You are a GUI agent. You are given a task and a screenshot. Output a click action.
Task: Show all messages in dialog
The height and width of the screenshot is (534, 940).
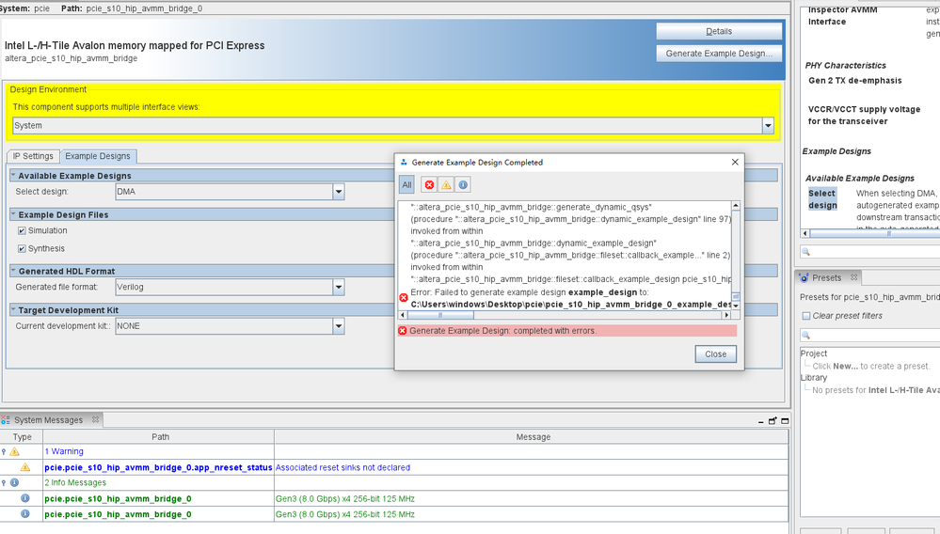(406, 185)
